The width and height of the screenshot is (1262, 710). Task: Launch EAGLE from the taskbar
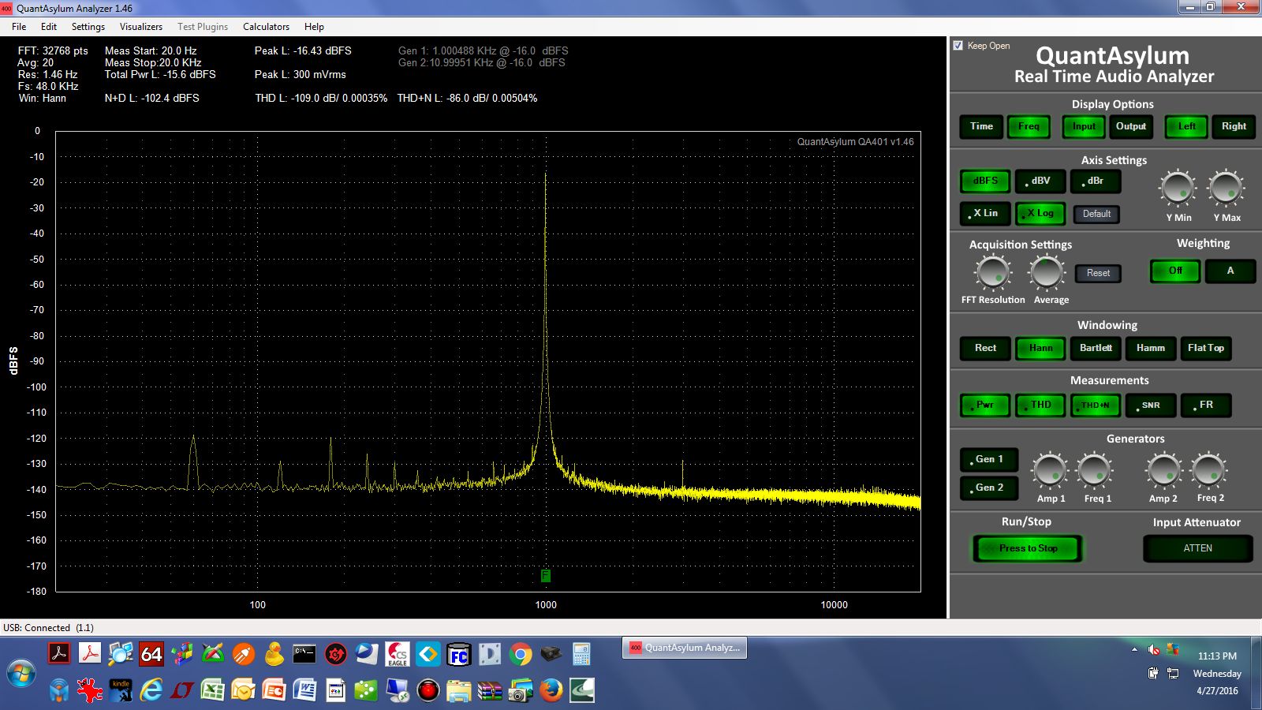[x=397, y=654]
